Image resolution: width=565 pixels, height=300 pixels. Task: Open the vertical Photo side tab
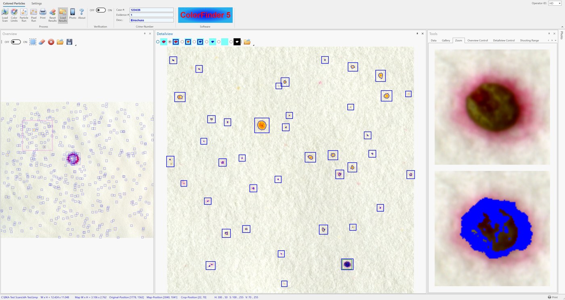coord(561,36)
